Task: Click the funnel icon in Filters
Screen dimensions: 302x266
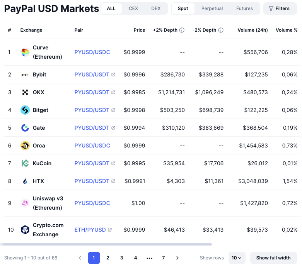Action: click(271, 8)
